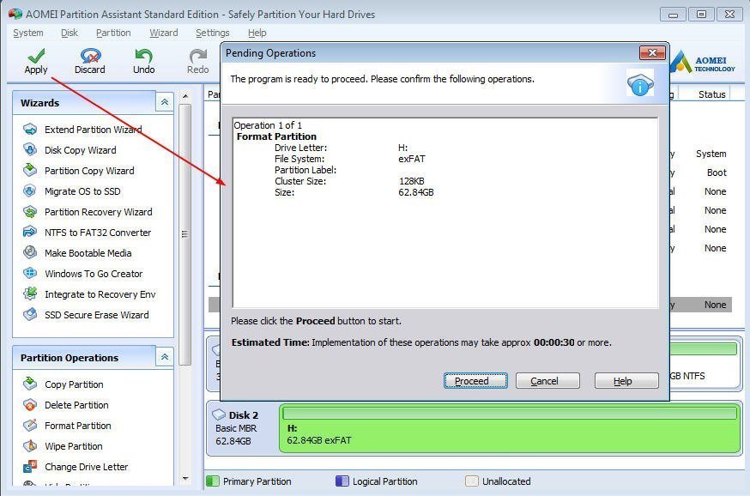Click the Format Partition operation icon

click(30, 426)
